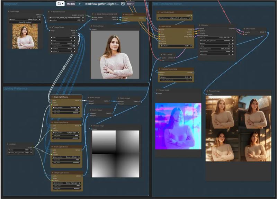This screenshot has height=199, width=277.
Task: Click pencil icon on Image Remove Background node
Action: click(x=96, y=14)
